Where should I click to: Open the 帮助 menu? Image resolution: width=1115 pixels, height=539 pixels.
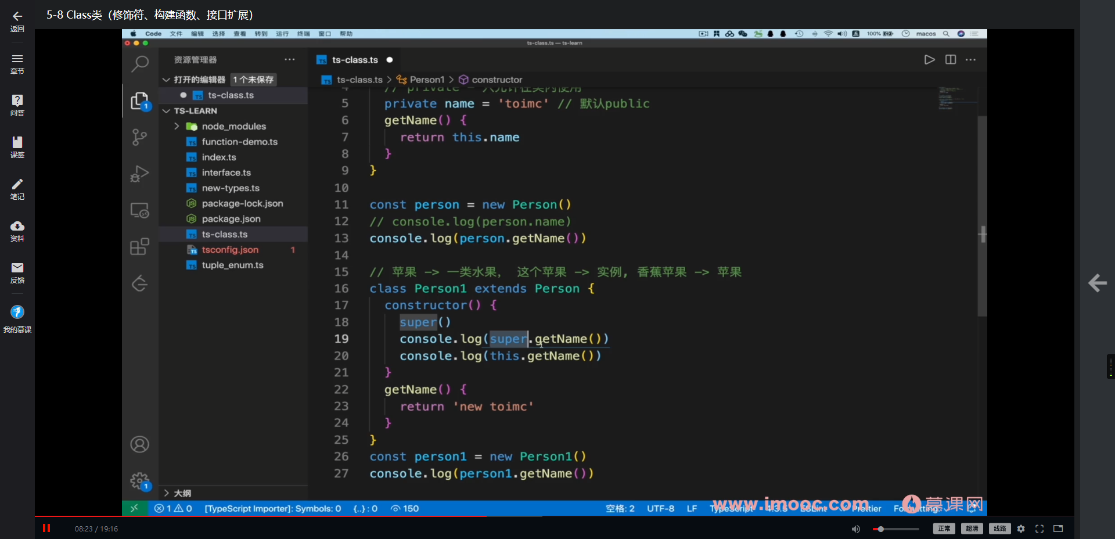(x=346, y=34)
